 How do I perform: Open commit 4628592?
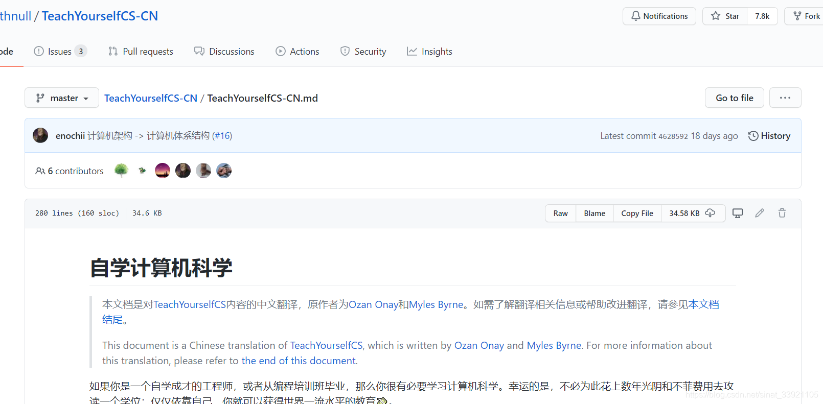(x=673, y=136)
